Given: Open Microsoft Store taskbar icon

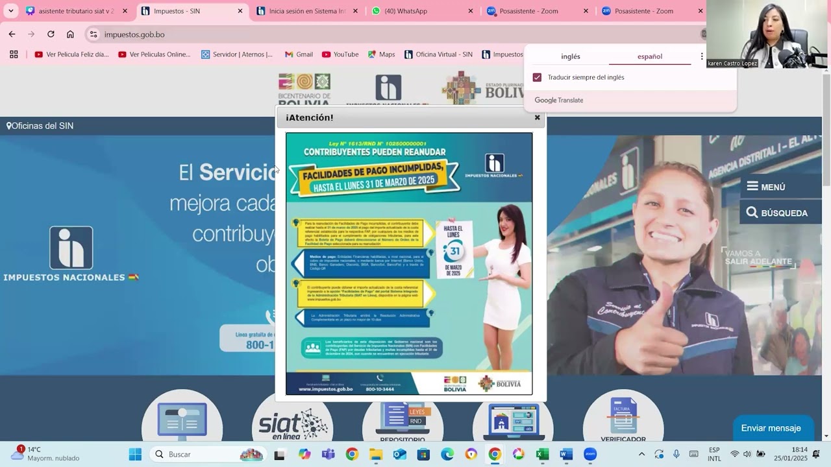Looking at the screenshot, I should click(423, 454).
